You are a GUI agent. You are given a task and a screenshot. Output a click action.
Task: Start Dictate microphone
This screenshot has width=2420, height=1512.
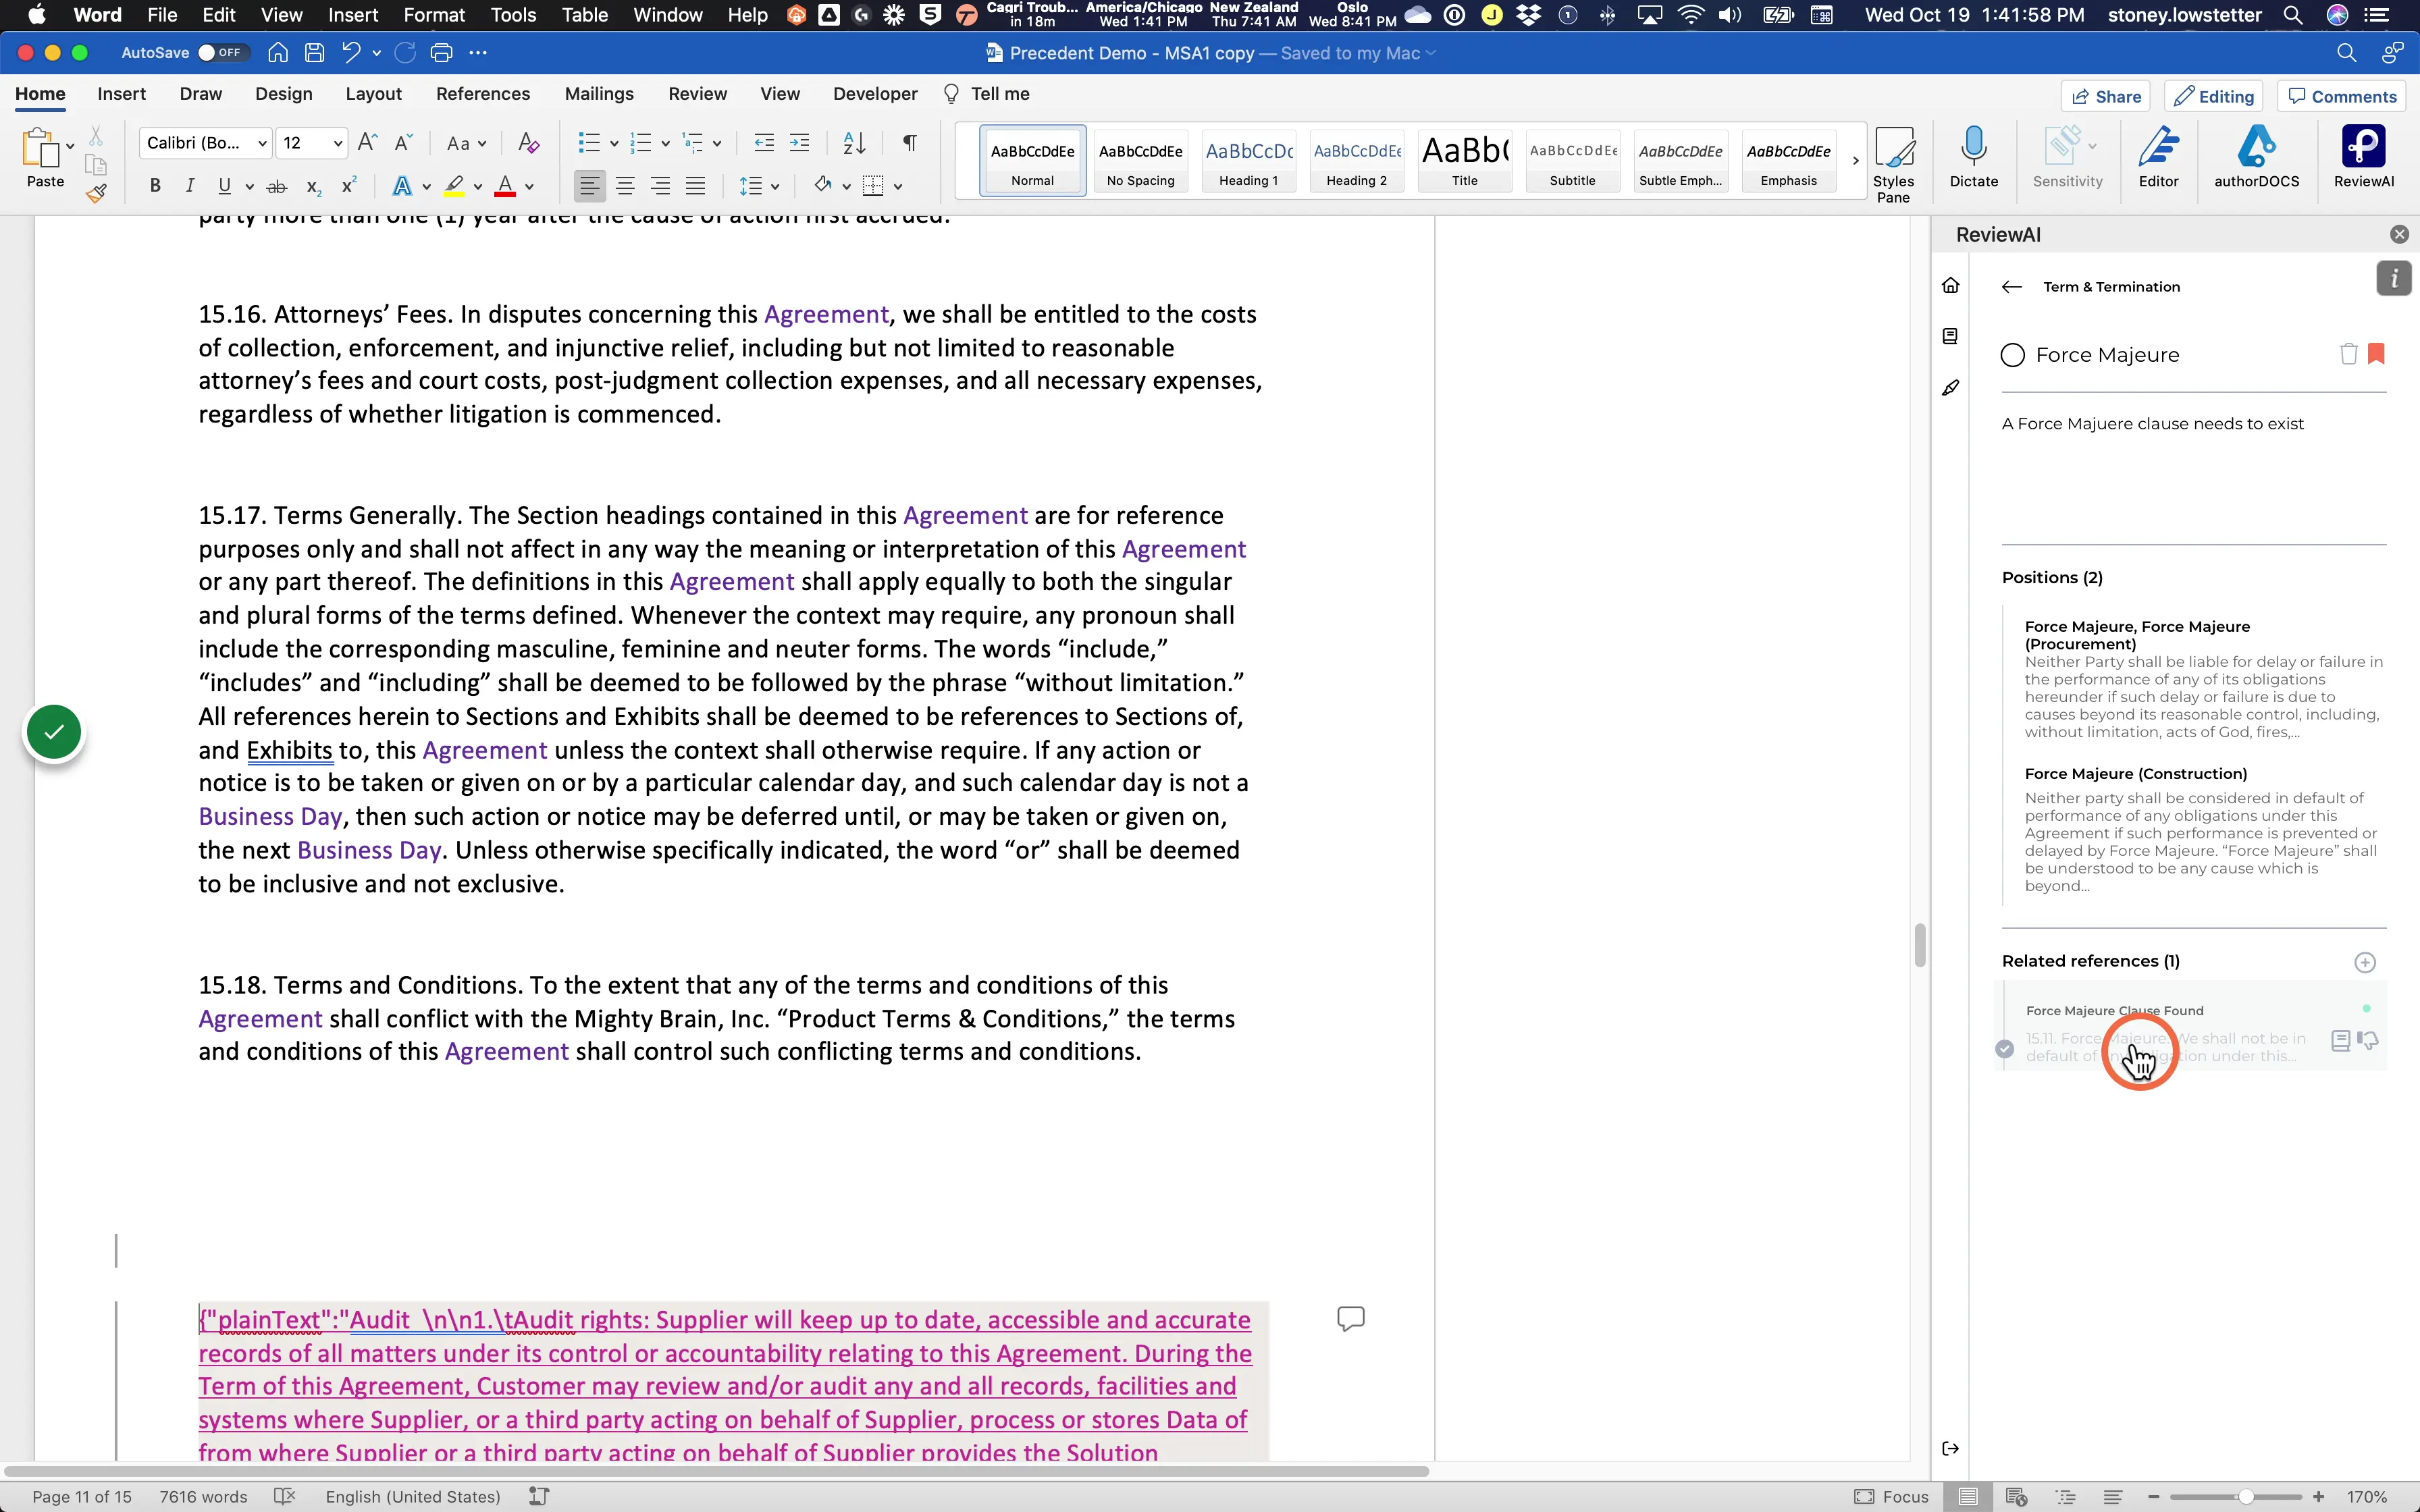pyautogui.click(x=1973, y=157)
